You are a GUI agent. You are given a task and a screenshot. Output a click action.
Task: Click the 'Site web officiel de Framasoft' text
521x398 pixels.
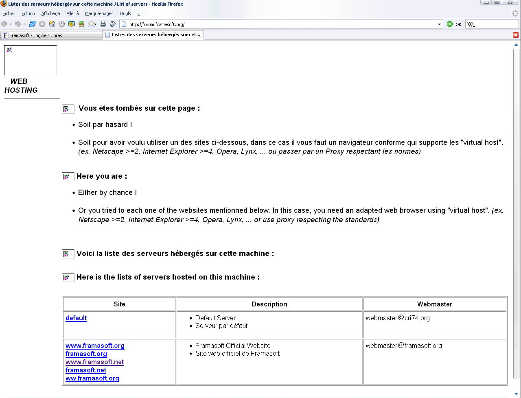[238, 353]
